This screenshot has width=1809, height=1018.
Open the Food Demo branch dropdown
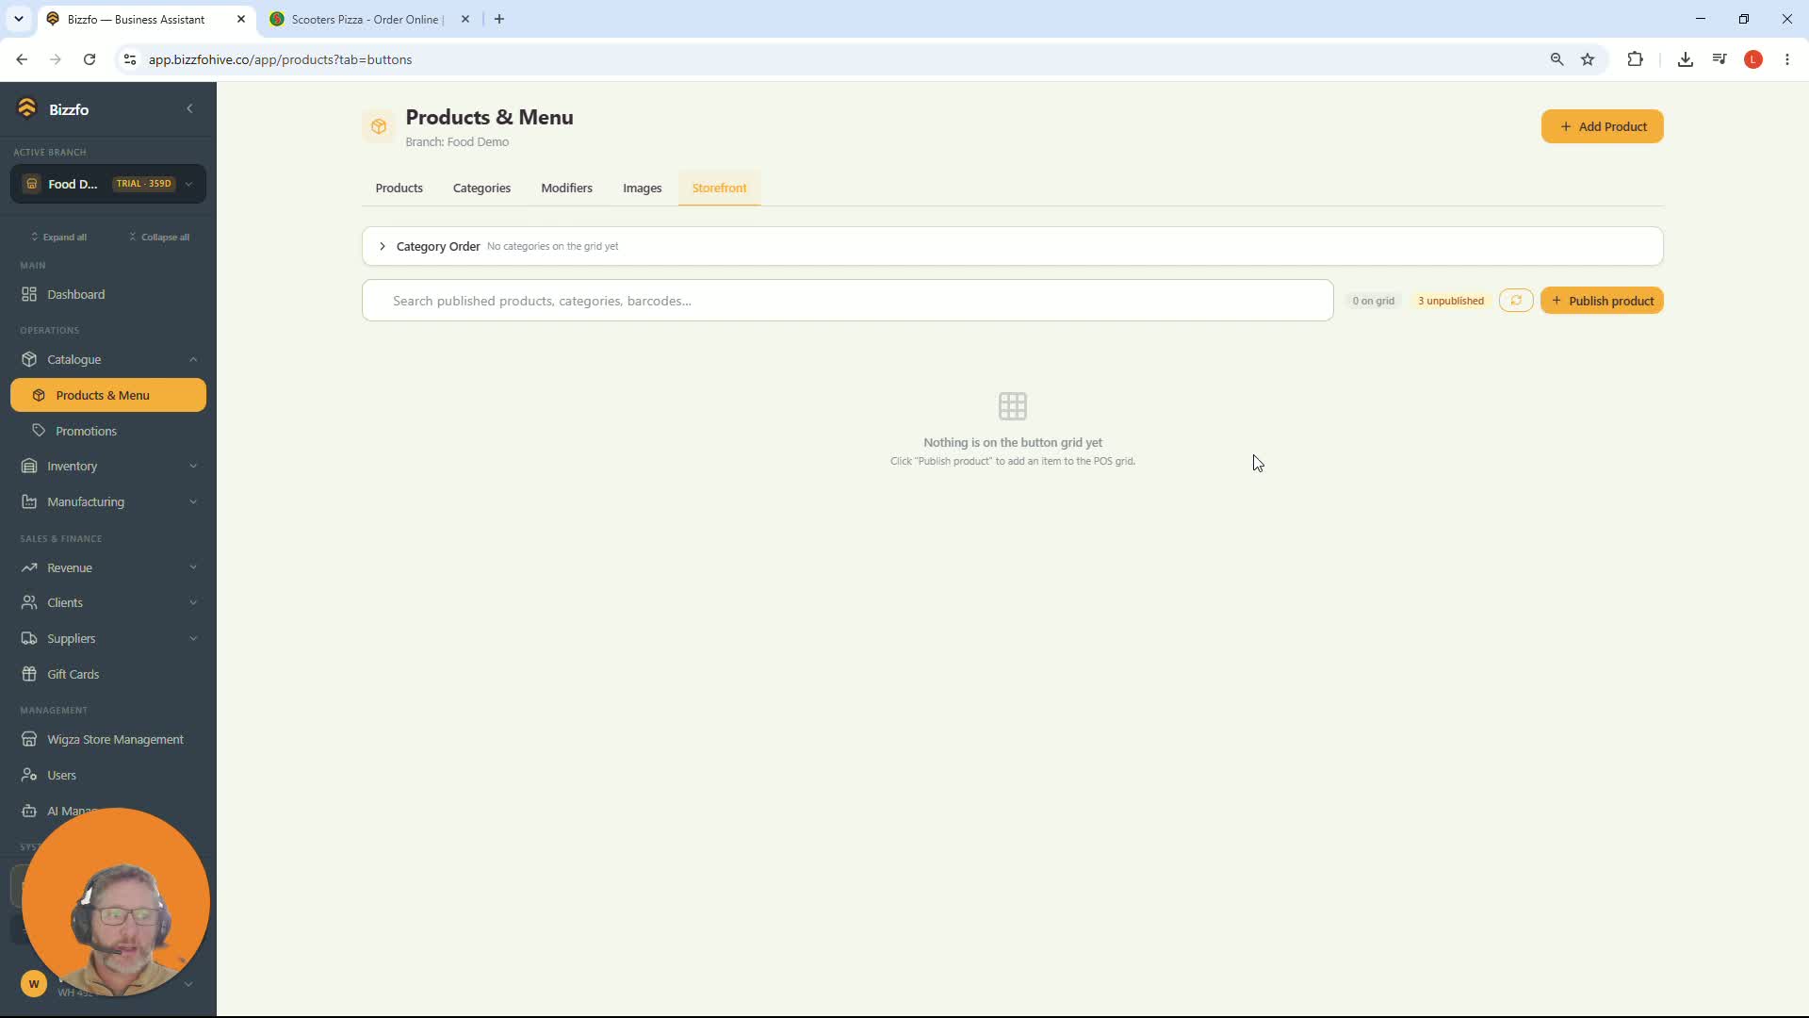point(108,184)
